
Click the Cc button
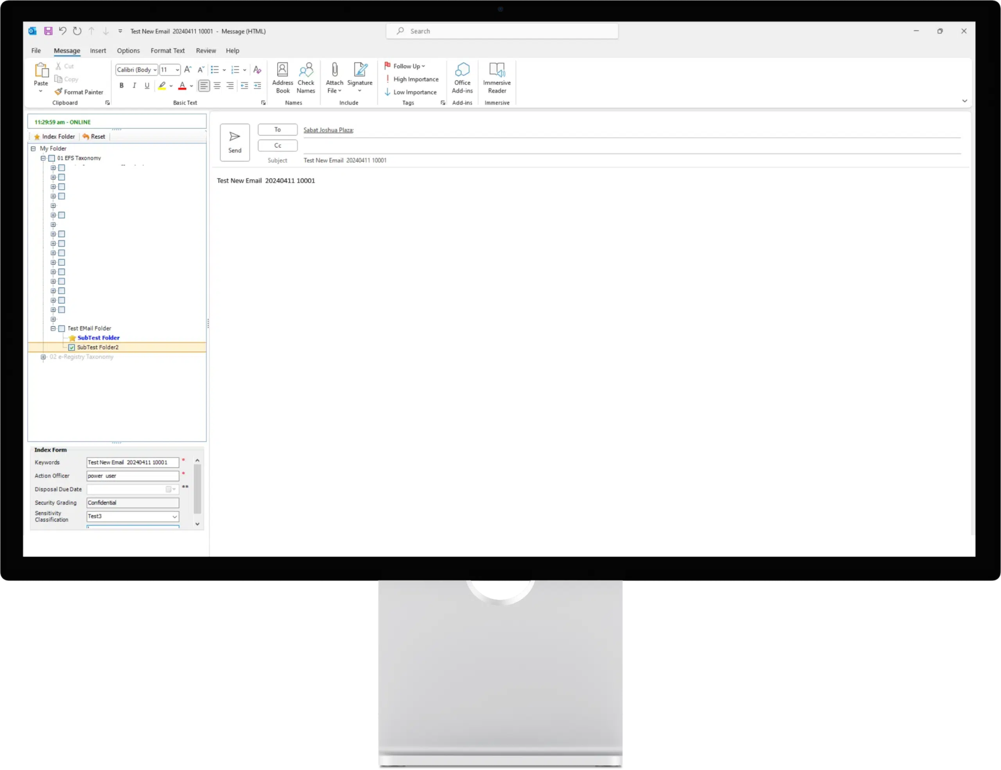(278, 146)
